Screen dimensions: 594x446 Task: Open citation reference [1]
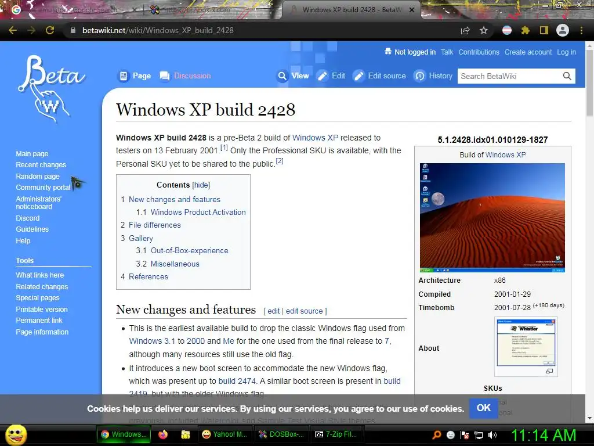[224, 148]
